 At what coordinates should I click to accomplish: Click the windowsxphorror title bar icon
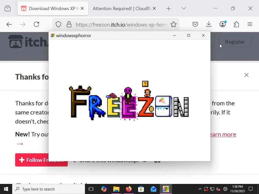53,35
